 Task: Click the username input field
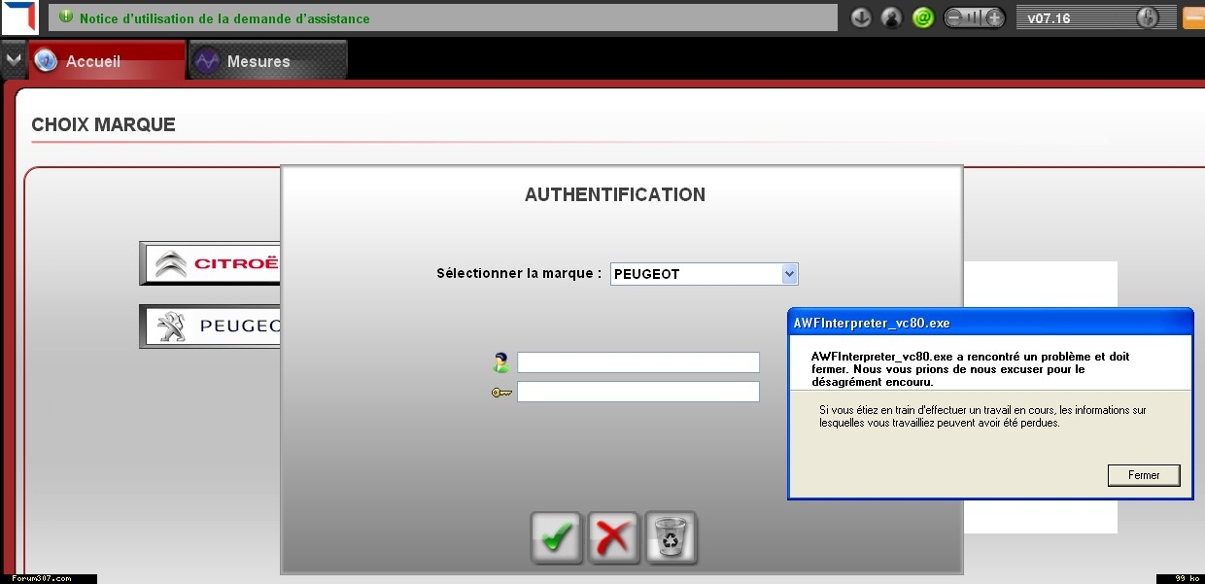(638, 362)
